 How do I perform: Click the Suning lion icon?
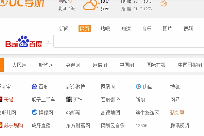pyautogui.click(x=1, y=125)
